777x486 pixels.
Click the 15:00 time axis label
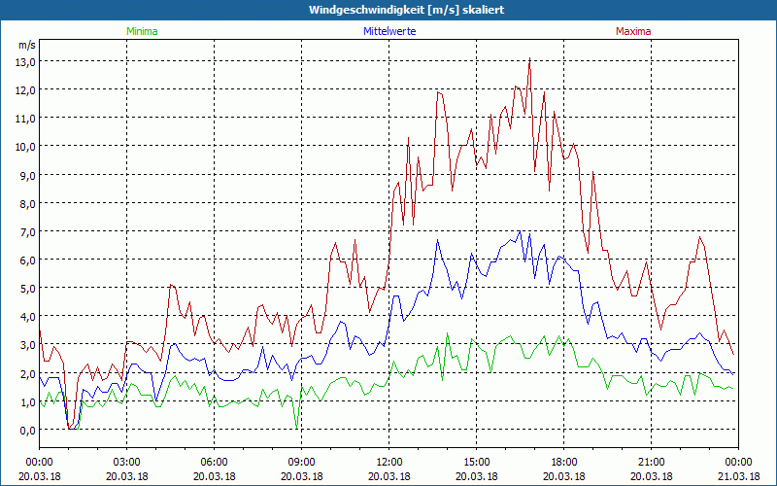[x=476, y=462]
